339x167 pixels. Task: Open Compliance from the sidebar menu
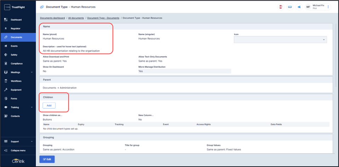pyautogui.click(x=17, y=64)
